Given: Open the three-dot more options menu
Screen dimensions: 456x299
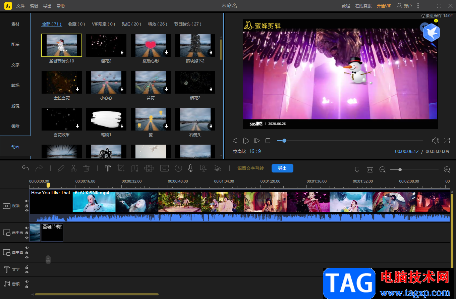Looking at the screenshot, I should 418,6.
